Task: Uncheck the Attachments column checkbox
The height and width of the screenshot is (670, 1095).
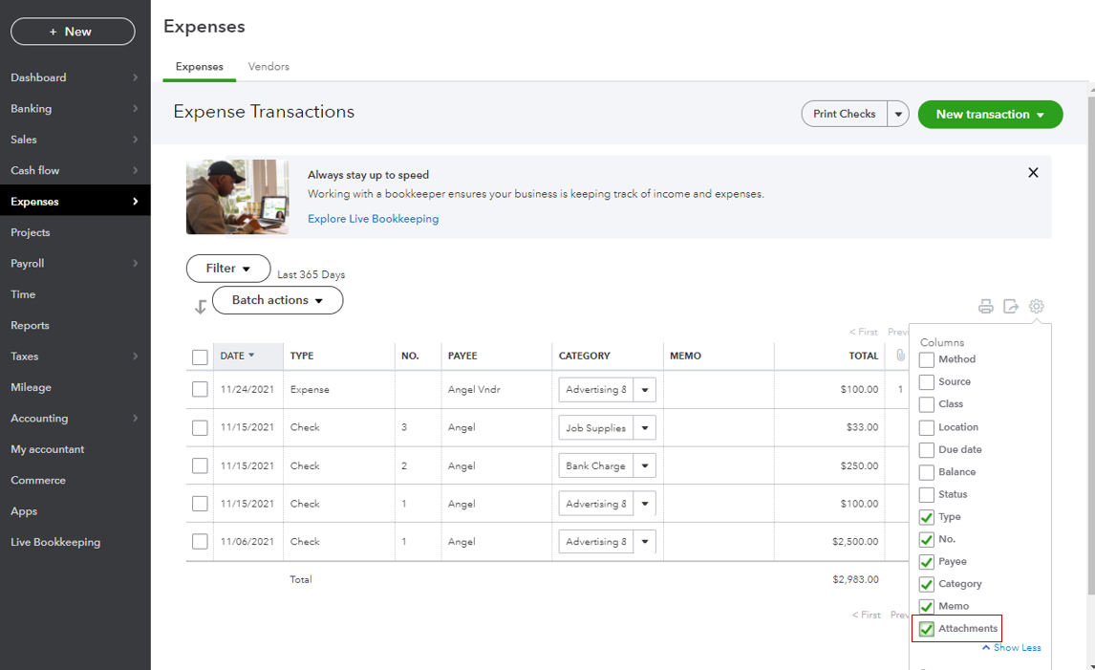Action: (927, 629)
